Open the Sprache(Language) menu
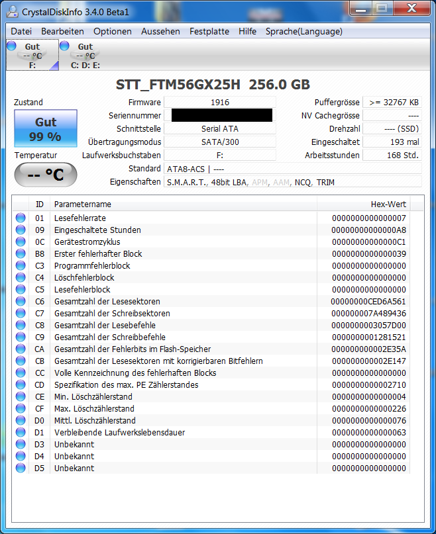 pos(303,31)
